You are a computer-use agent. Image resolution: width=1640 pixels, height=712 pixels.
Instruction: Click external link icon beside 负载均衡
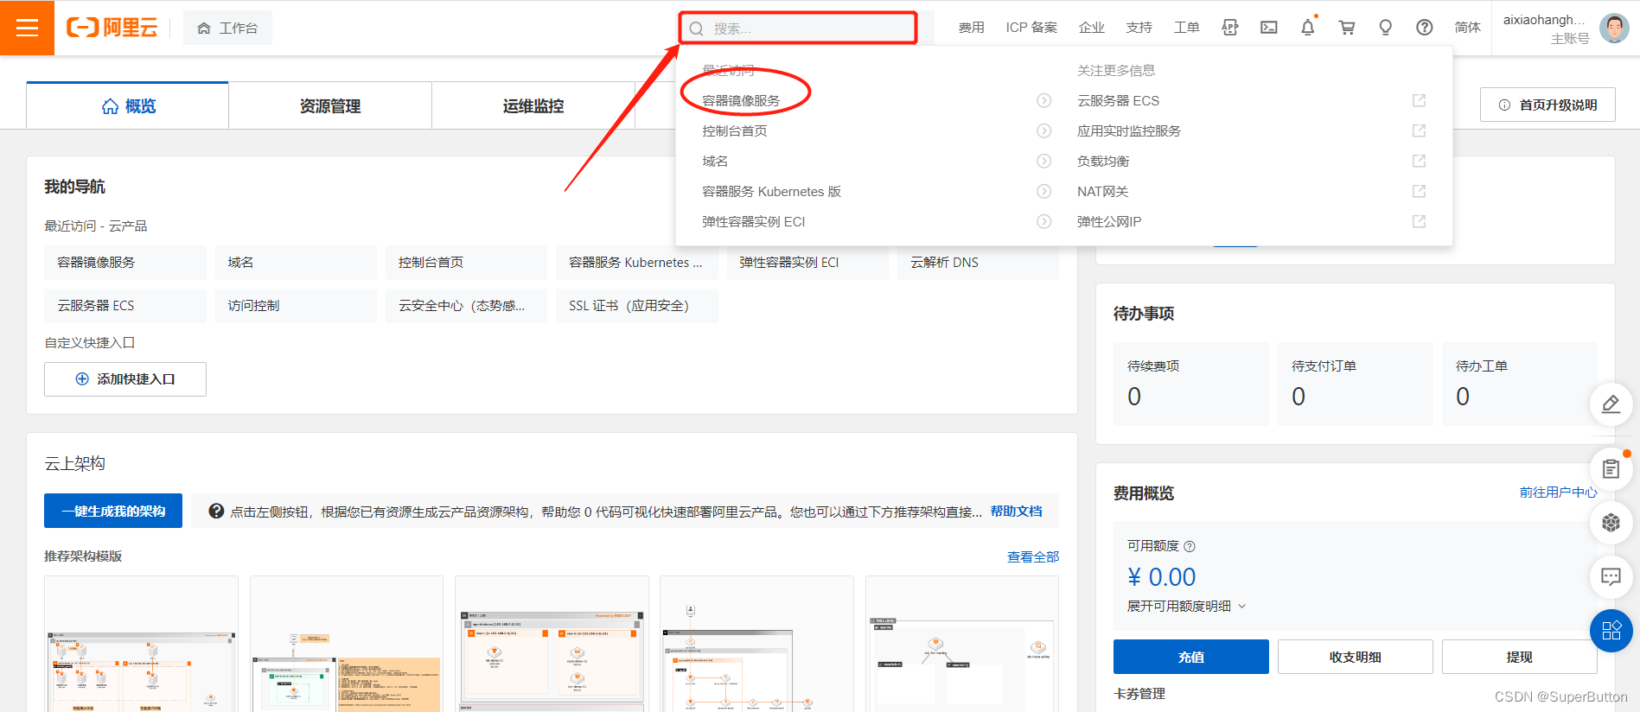(x=1419, y=162)
